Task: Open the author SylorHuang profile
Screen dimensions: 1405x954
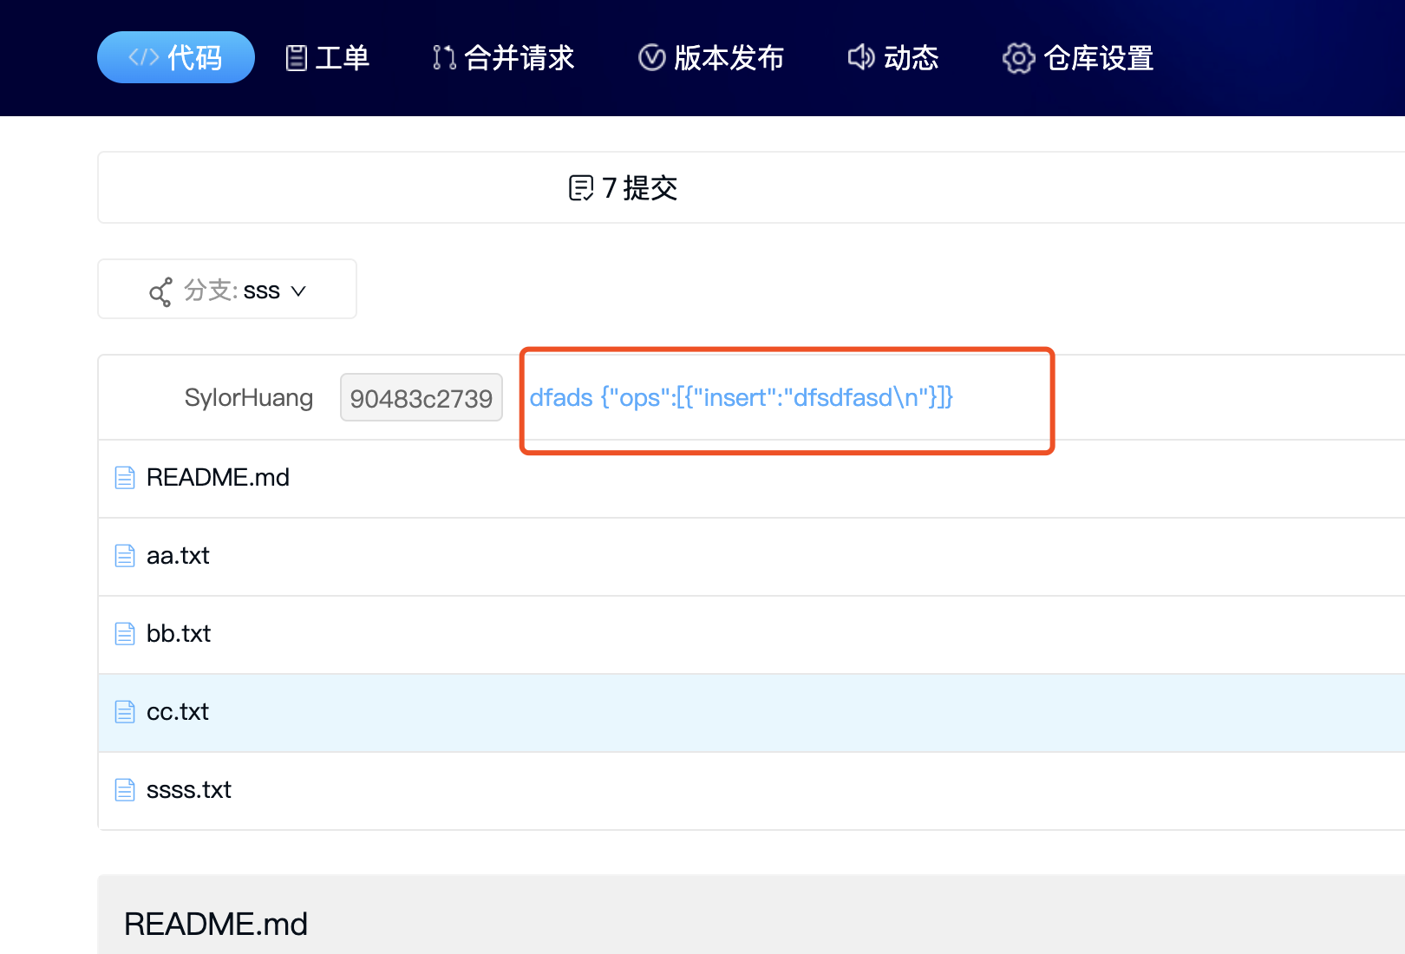Action: (249, 397)
